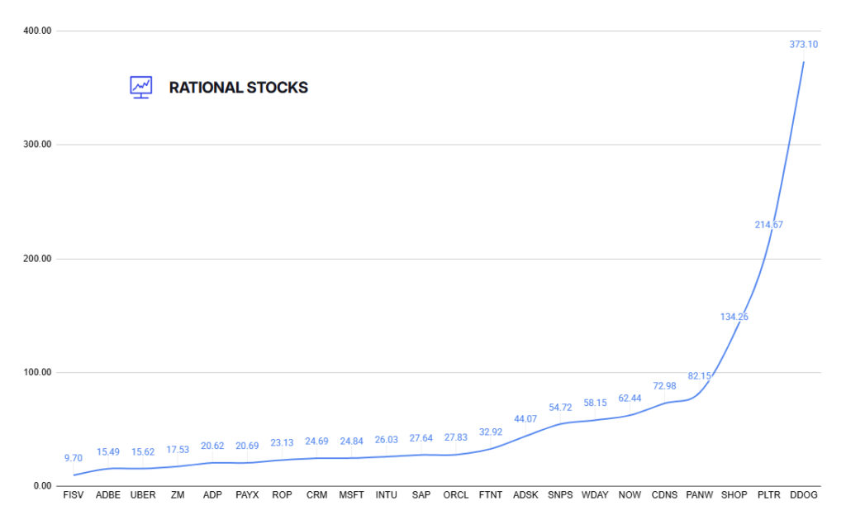Viewport: 846px width, 525px height.
Task: Select the 44.07 value above ADSK
Action: coord(525,419)
